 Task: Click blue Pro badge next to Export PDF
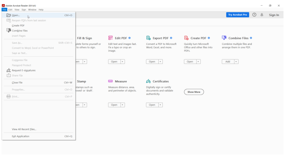(171, 38)
